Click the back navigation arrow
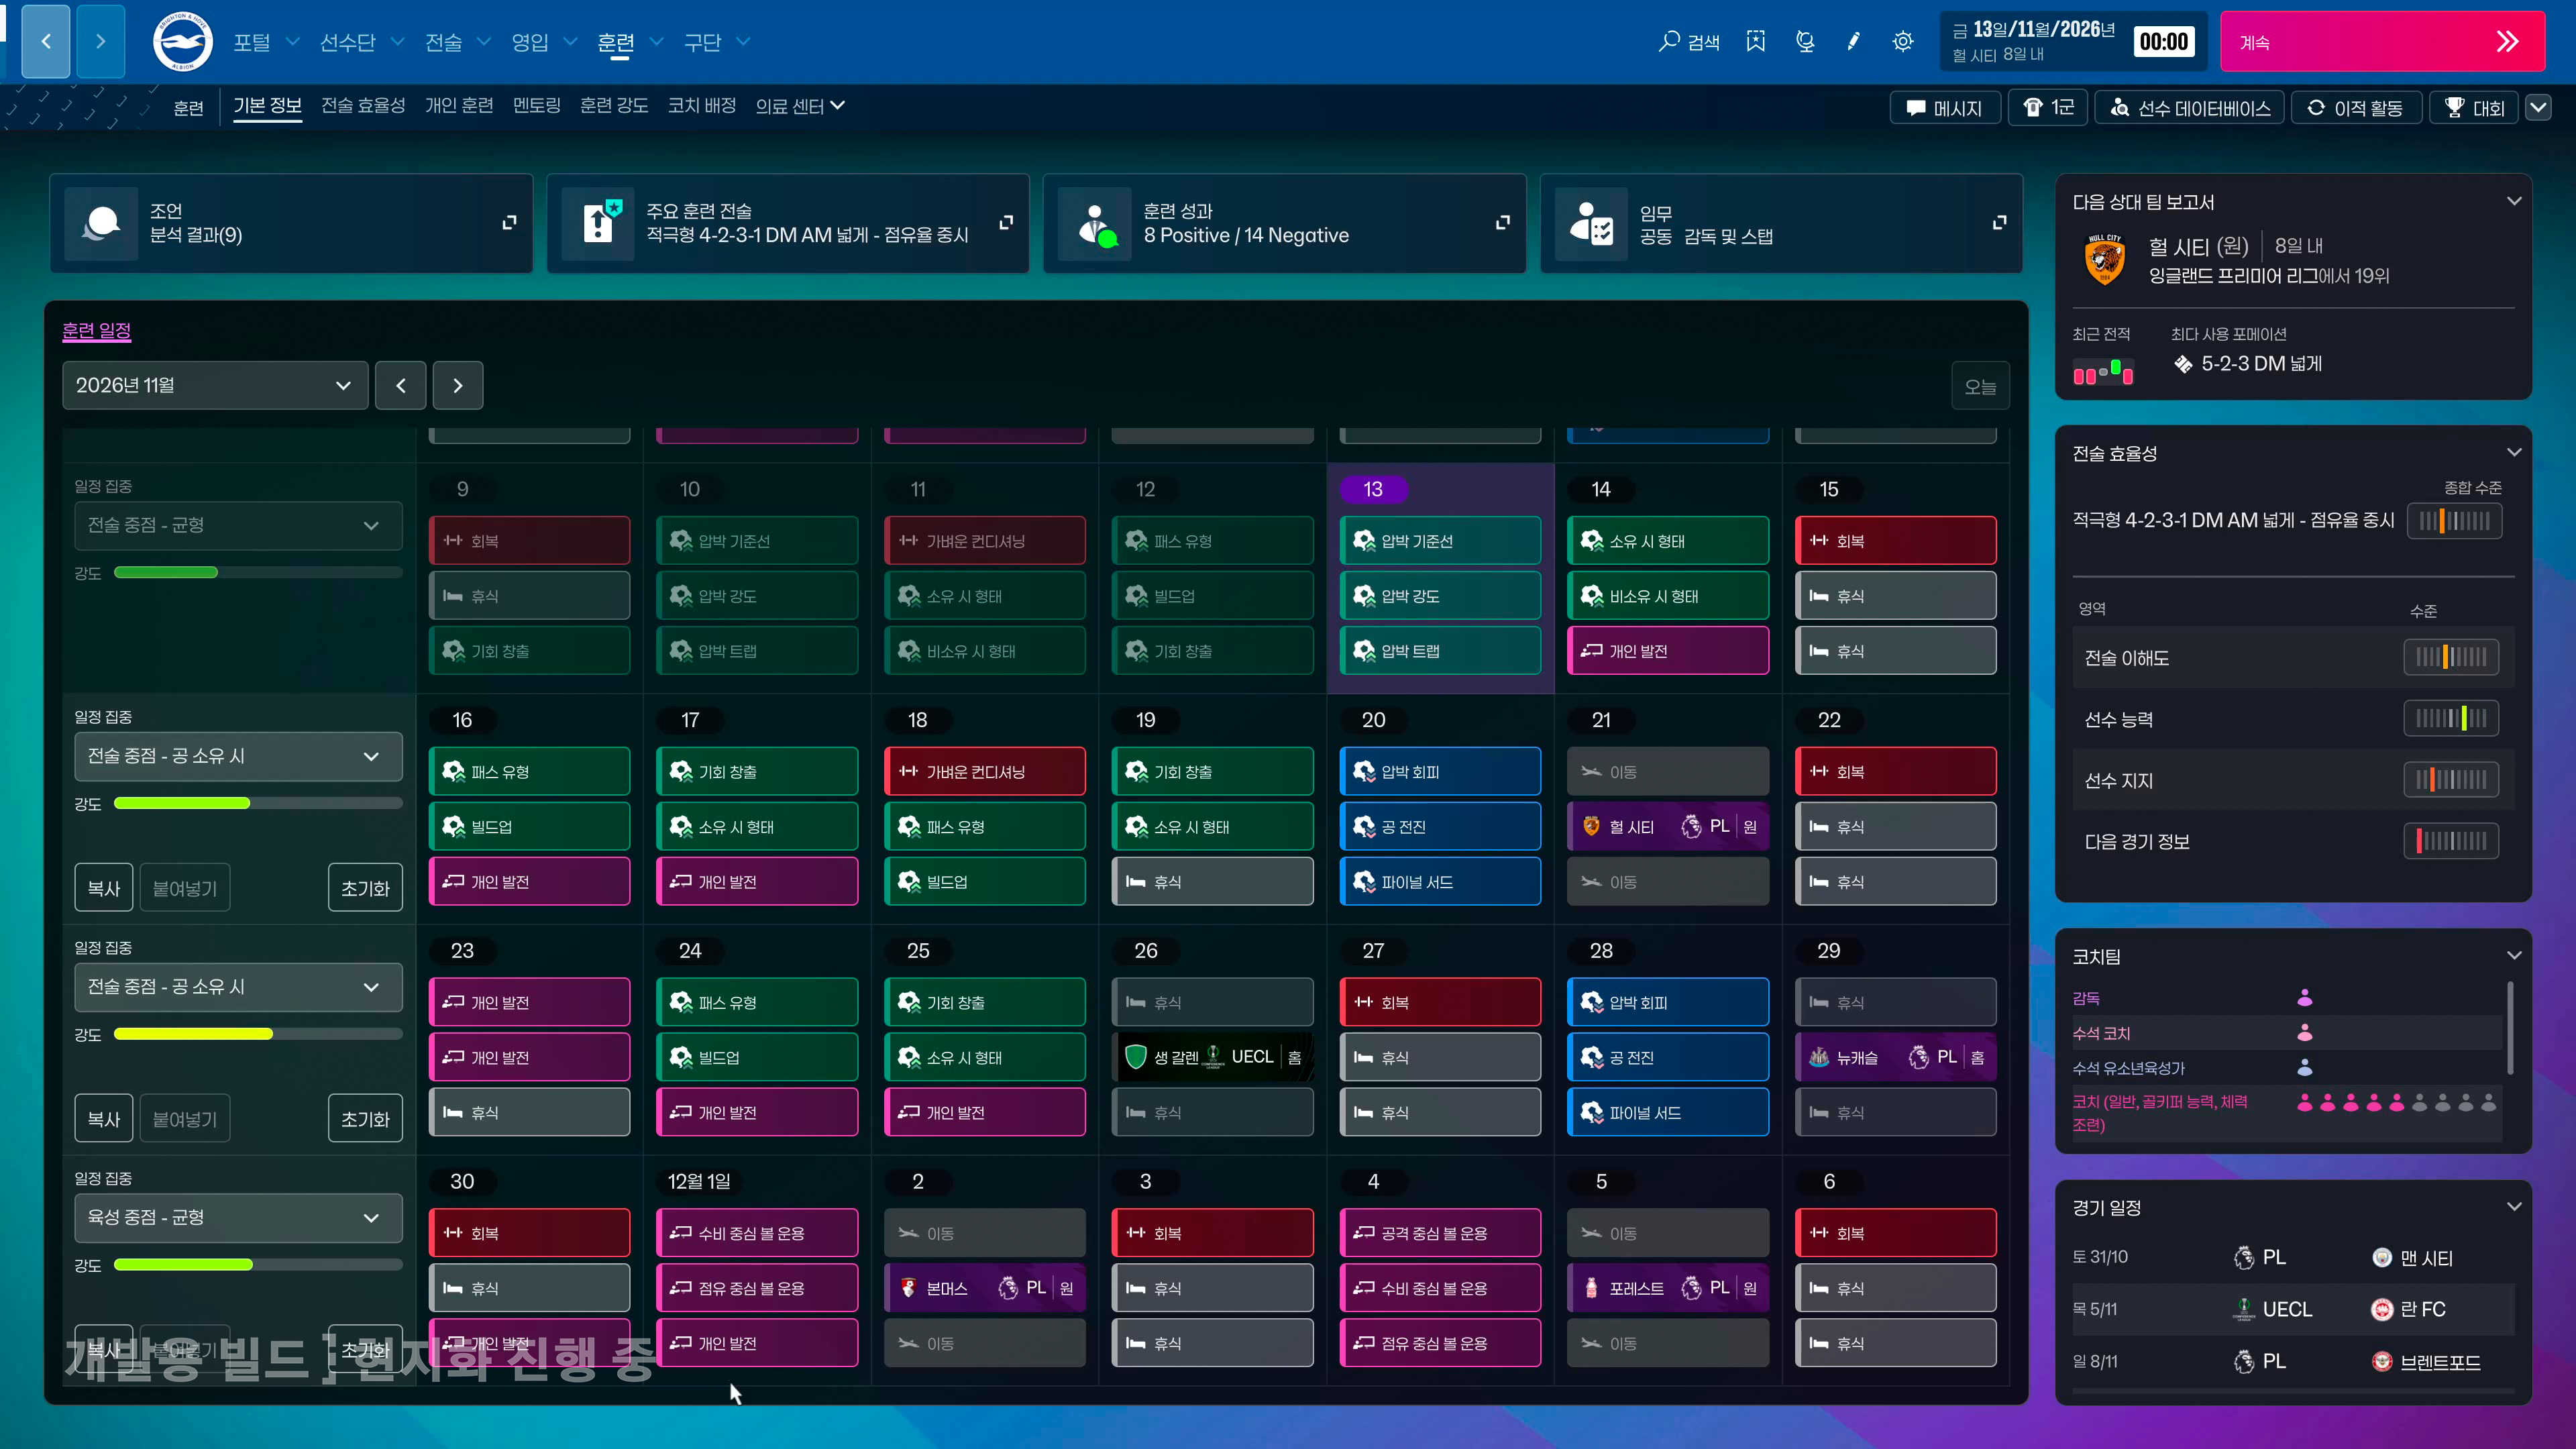This screenshot has width=2576, height=1449. 46,41
